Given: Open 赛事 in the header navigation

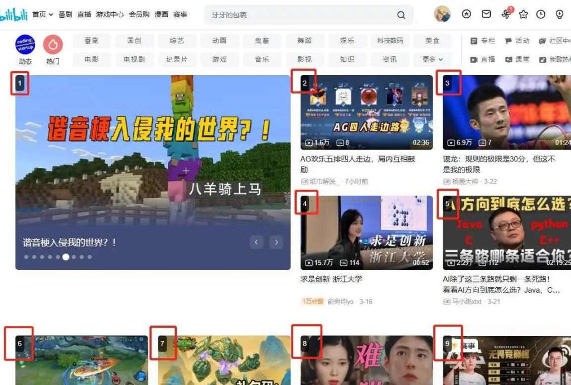Looking at the screenshot, I should point(180,14).
